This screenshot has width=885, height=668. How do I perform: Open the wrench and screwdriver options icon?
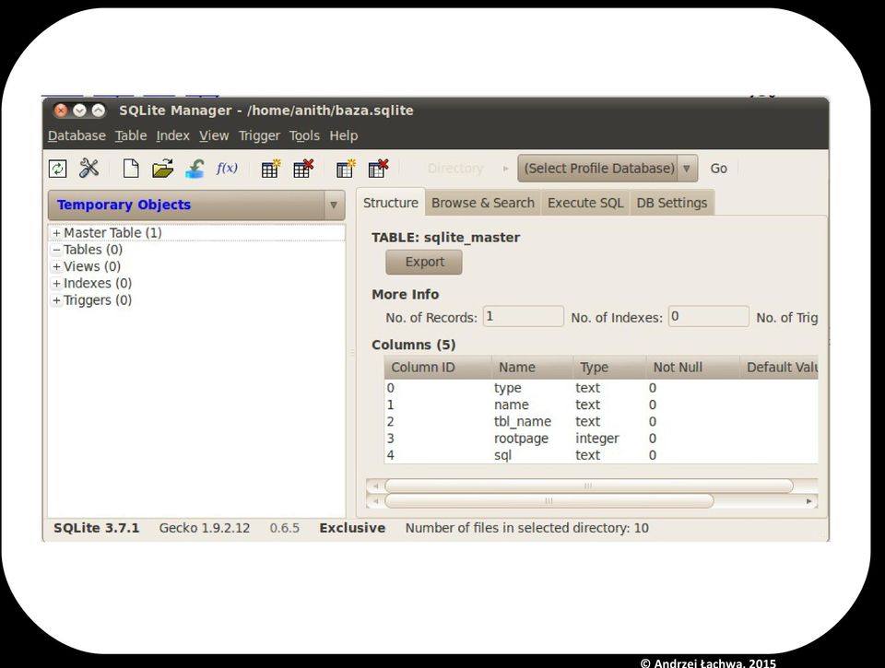click(88, 168)
